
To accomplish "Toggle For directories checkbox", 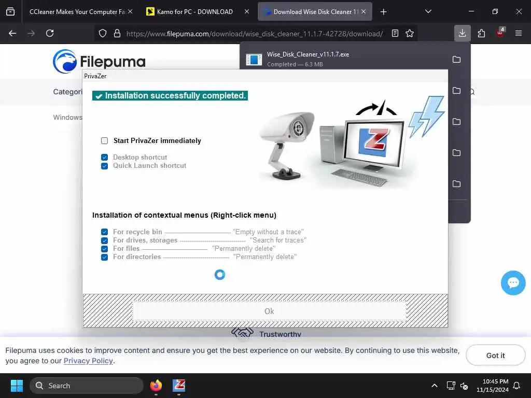I will 104,257.
